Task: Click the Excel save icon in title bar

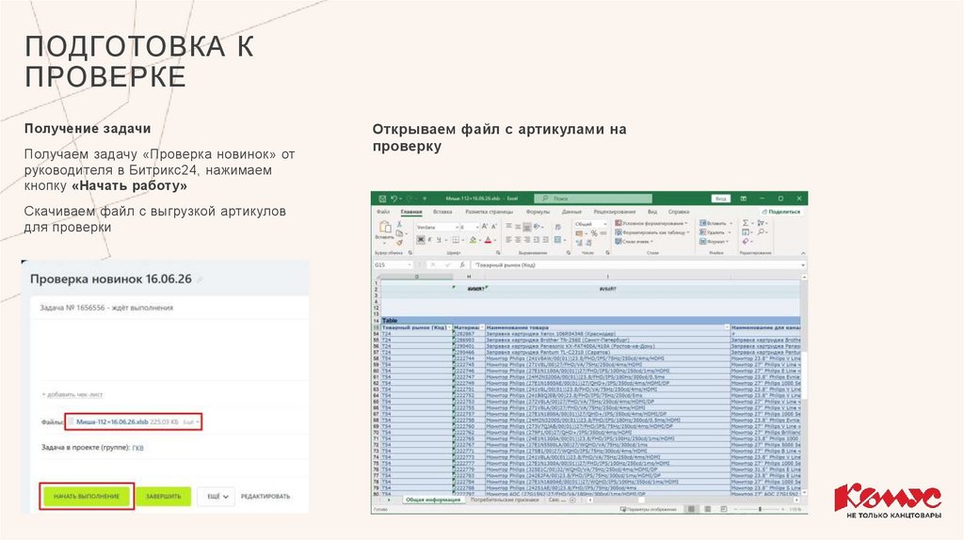Action: coord(382,199)
